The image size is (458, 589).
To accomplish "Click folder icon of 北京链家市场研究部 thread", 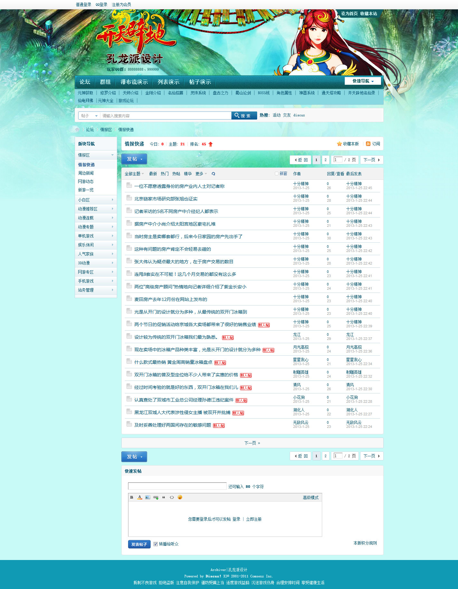I will point(129,198).
